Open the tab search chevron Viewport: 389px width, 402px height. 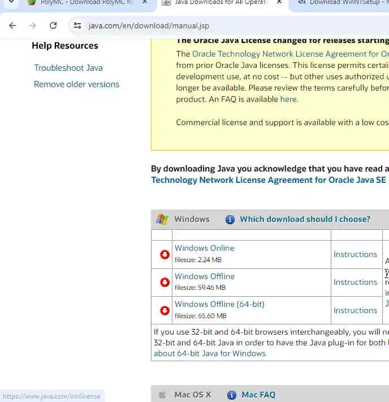11,2
